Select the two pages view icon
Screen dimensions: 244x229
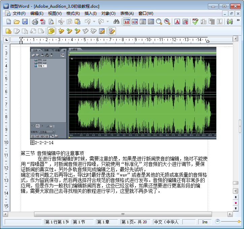(151, 22)
